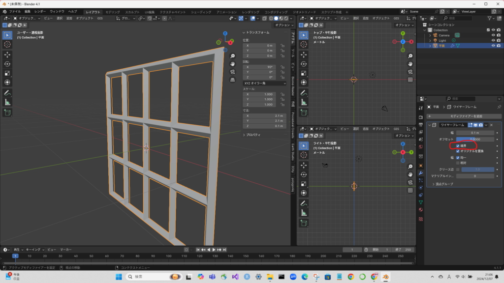
Task: Open the Windows Start button on the taskbar
Action: coord(119,277)
